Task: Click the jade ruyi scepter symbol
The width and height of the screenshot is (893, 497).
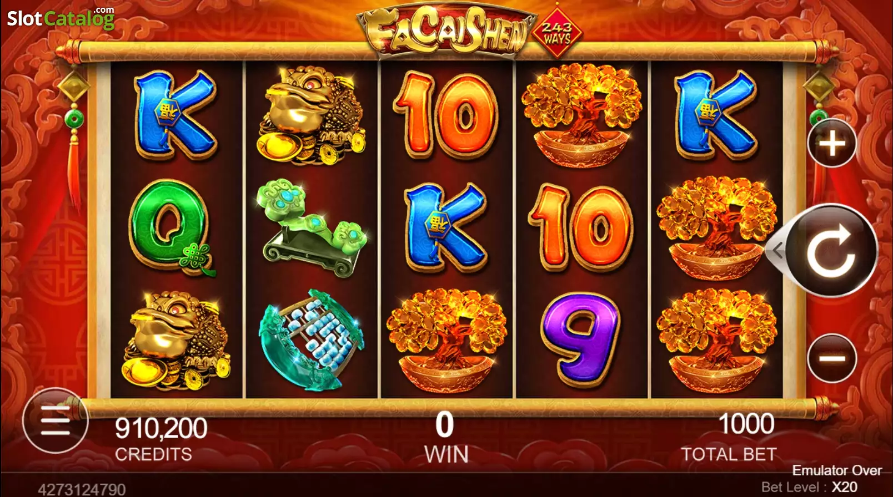Action: 312,227
